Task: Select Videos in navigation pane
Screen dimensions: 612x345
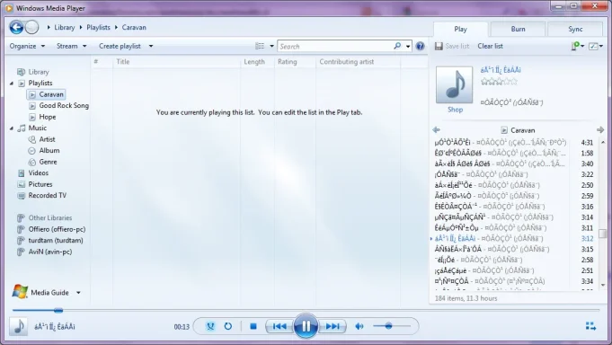Action: point(39,172)
